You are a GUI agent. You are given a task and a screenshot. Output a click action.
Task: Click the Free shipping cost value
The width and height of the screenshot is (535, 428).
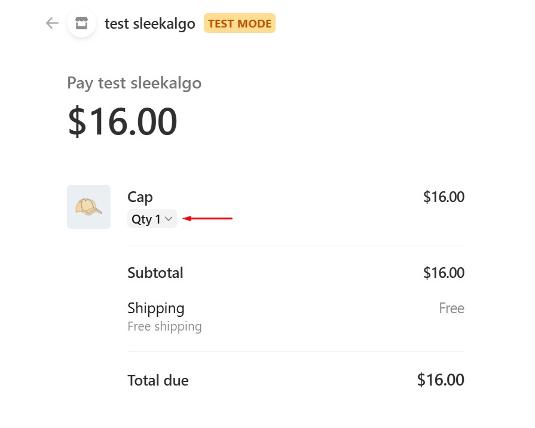[x=451, y=308]
